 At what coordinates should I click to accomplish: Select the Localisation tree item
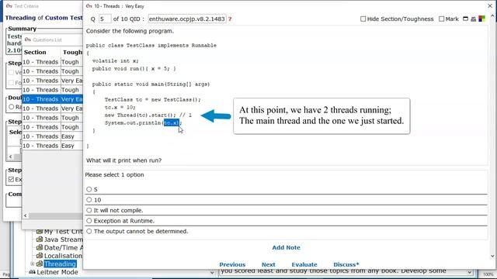pyautogui.click(x=63, y=255)
